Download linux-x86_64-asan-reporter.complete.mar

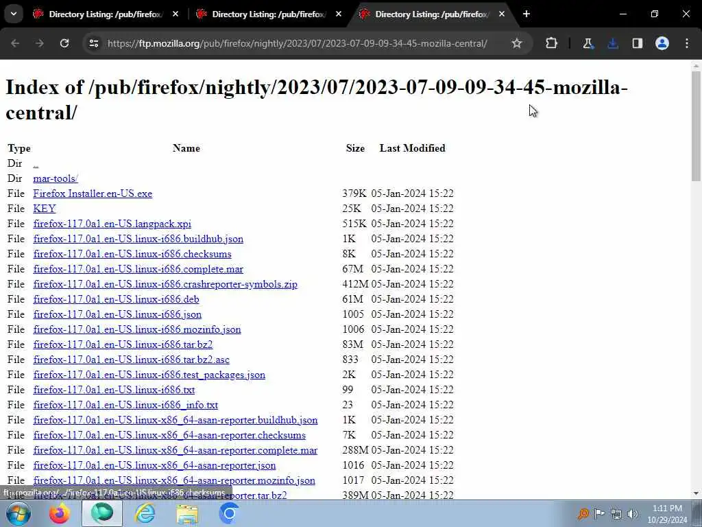pos(175,450)
